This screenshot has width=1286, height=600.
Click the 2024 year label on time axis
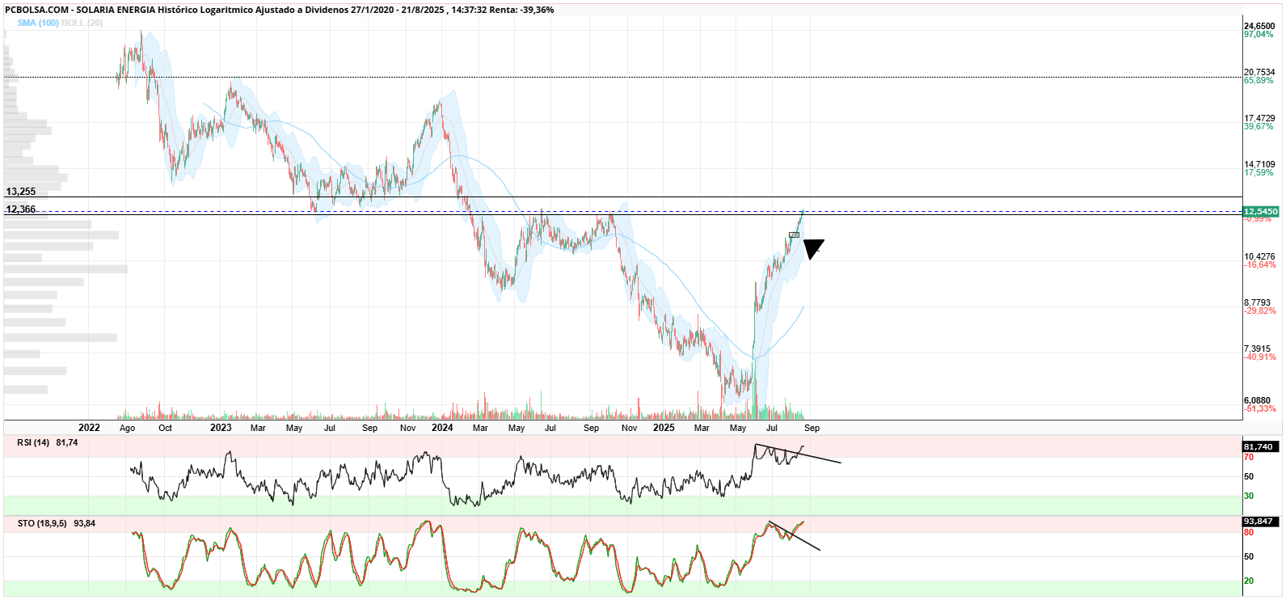(442, 428)
